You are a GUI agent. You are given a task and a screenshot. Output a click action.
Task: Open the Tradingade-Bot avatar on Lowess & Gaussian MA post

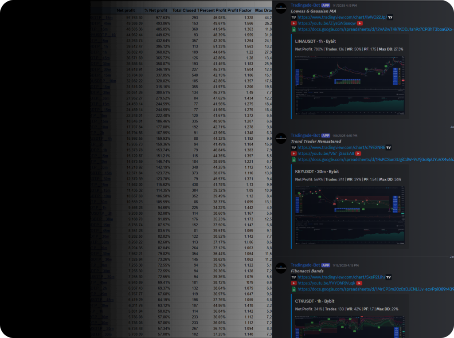pyautogui.click(x=281, y=8)
